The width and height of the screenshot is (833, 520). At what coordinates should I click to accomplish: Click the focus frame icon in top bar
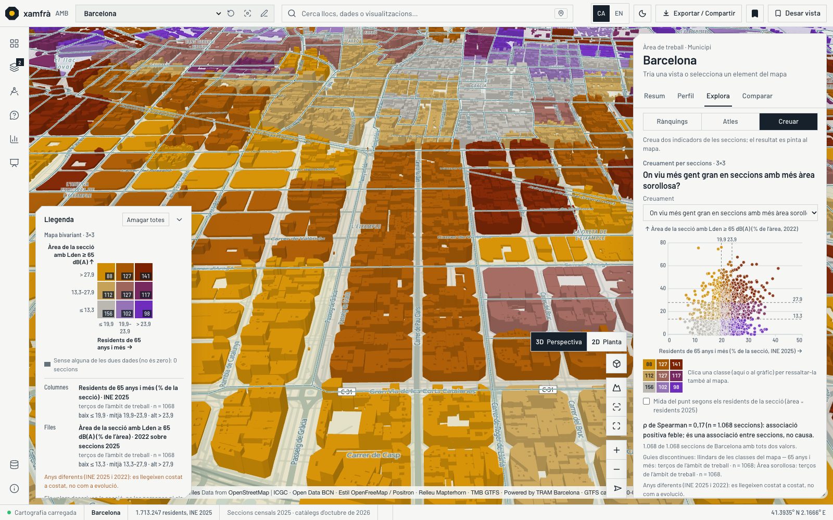click(248, 14)
